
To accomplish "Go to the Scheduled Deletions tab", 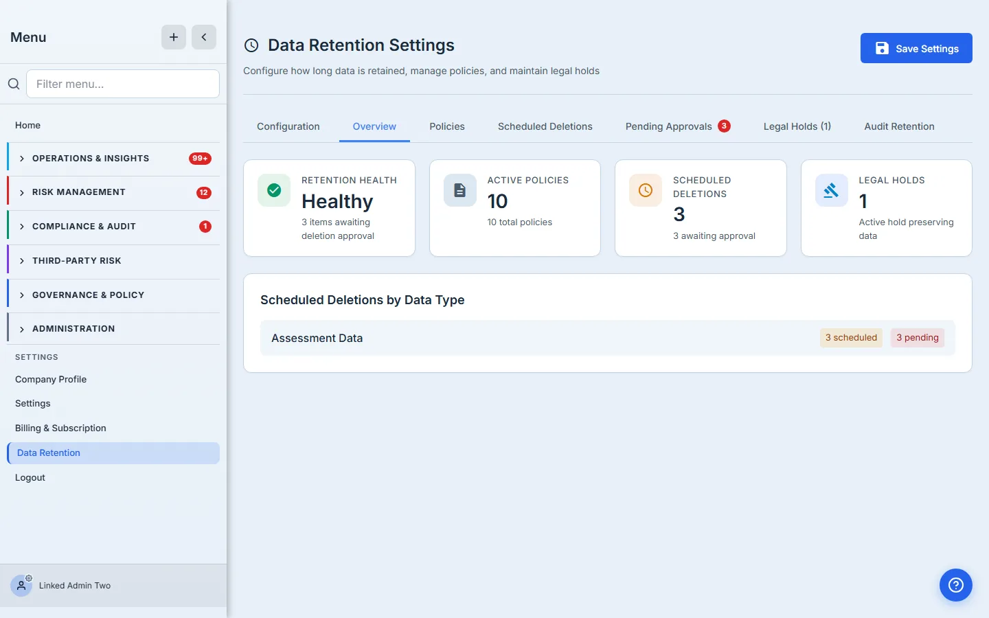I will (545, 126).
